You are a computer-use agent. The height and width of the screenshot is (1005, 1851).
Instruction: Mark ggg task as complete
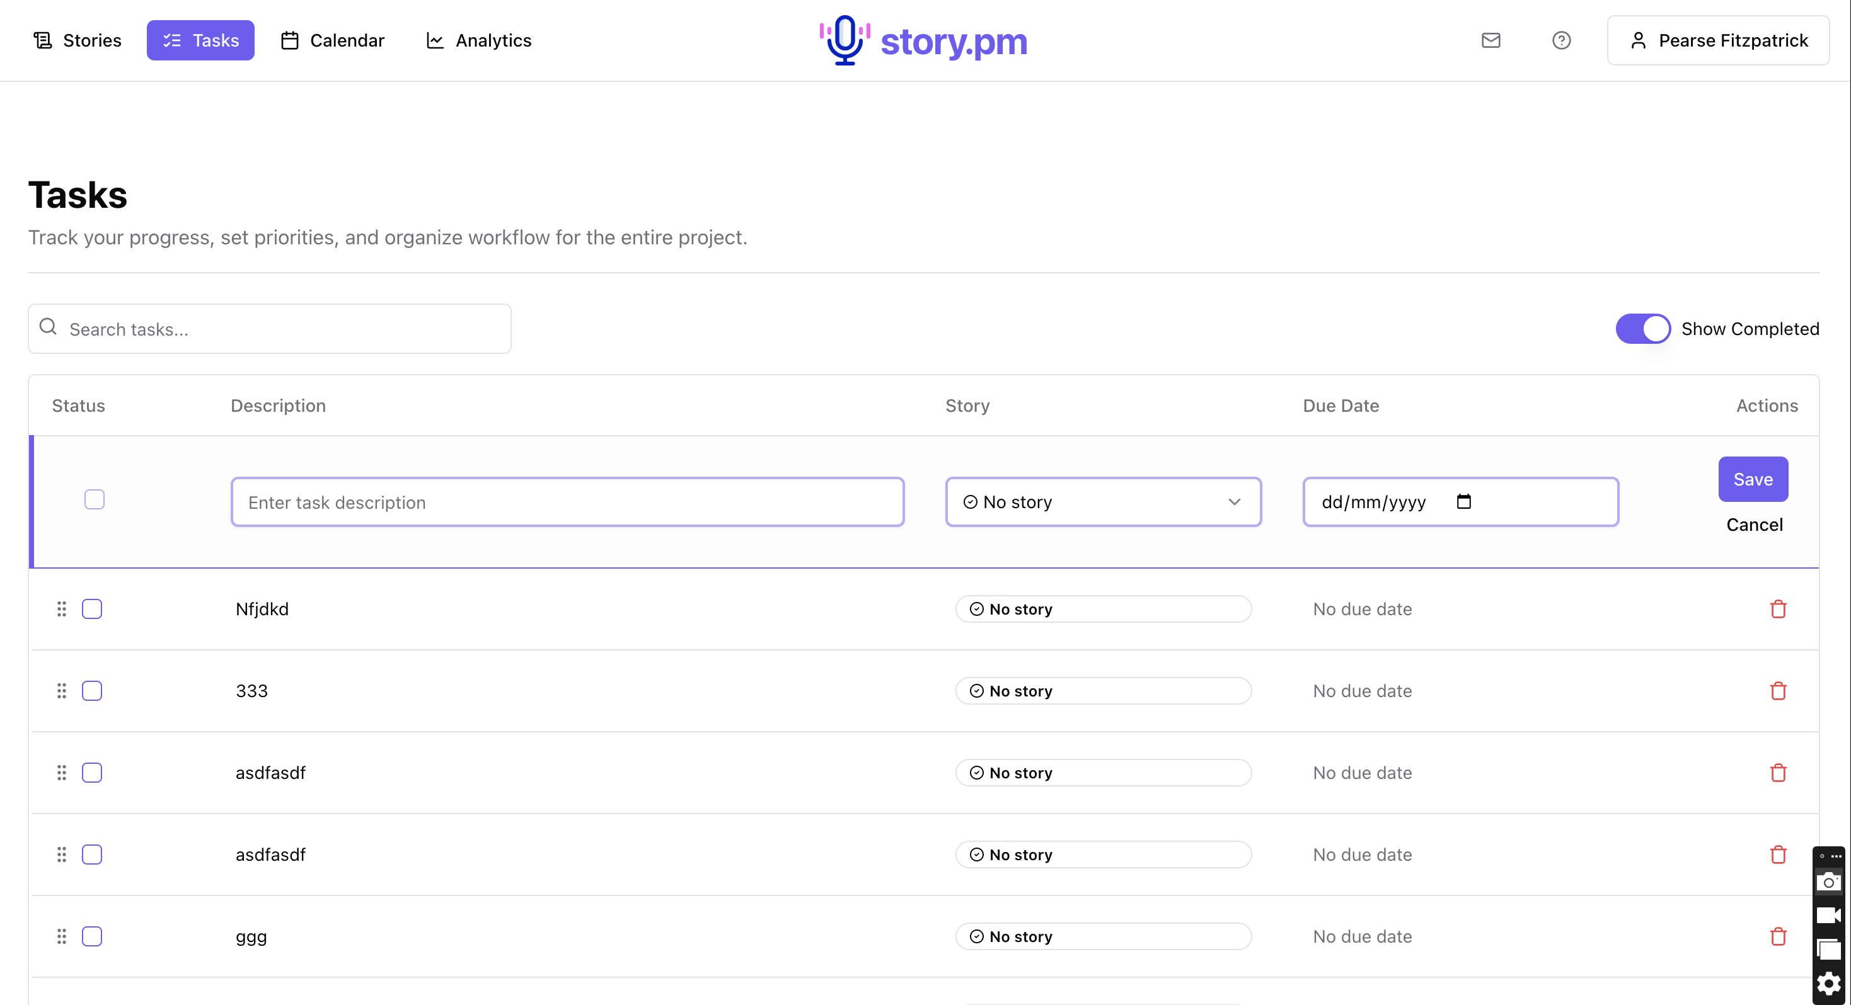[92, 936]
